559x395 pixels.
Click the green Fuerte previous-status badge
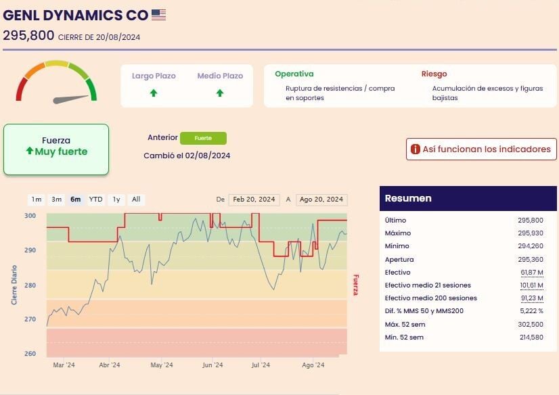pyautogui.click(x=203, y=138)
